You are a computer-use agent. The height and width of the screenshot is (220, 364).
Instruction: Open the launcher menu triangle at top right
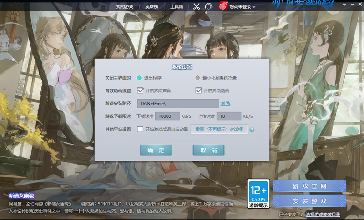[x=344, y=5]
